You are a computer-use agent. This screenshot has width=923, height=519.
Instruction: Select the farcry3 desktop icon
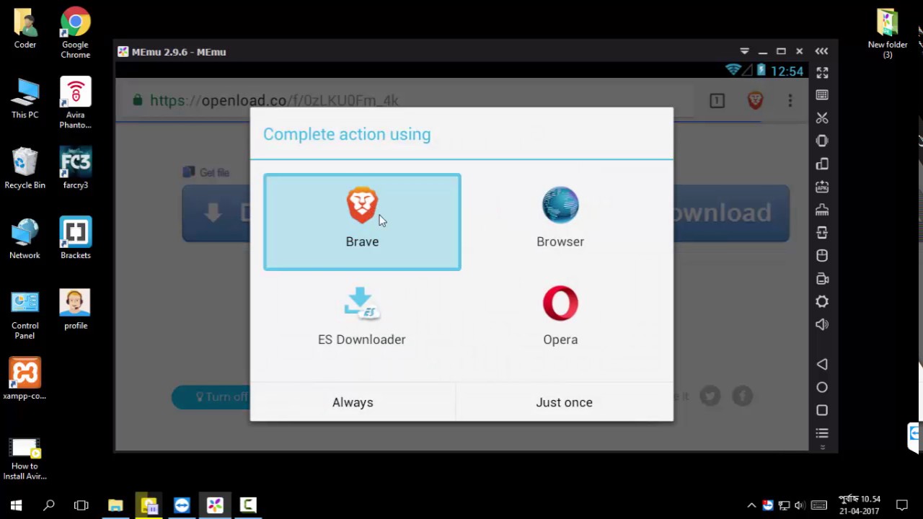(75, 168)
